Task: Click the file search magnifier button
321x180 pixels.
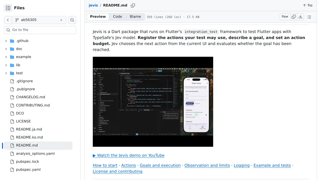Action: click(72, 20)
